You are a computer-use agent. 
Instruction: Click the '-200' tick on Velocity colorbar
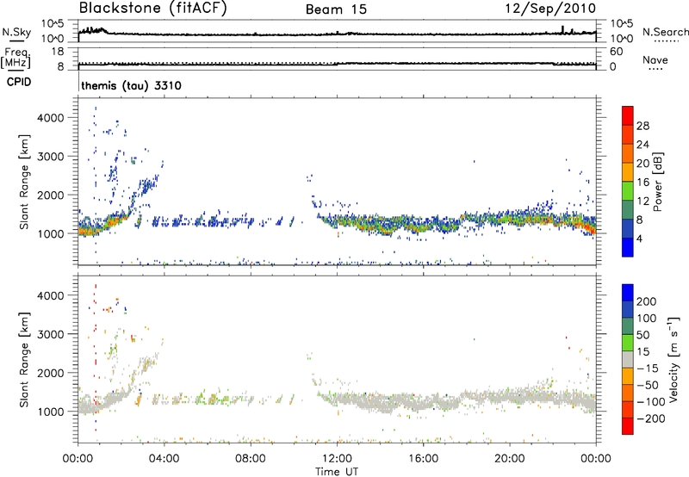point(649,418)
